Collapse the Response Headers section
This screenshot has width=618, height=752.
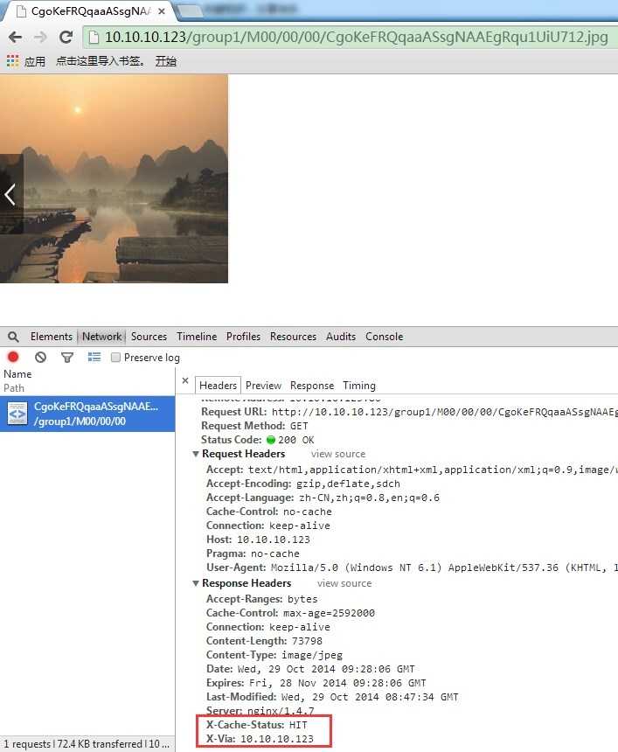196,583
